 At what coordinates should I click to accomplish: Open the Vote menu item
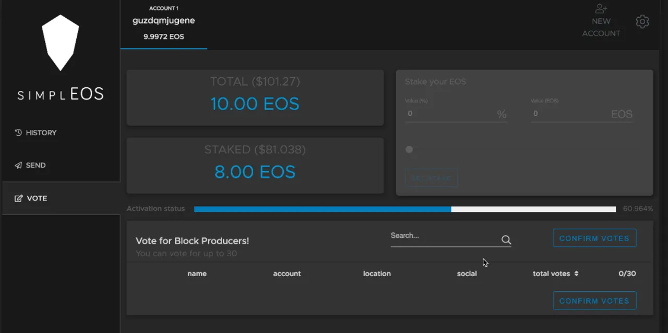click(61, 198)
